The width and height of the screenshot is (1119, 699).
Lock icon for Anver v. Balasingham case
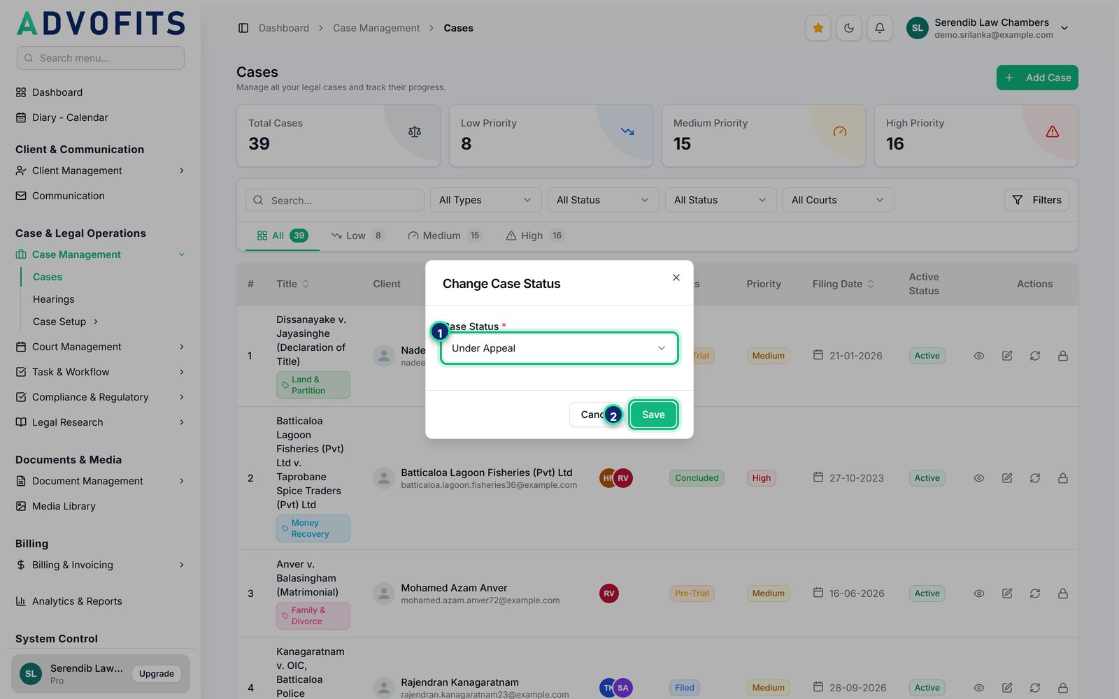click(1063, 593)
